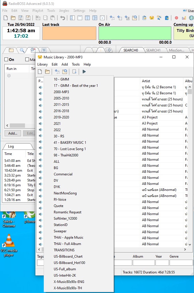194x293 pixels.
Task: Switch to the search magnifier tab
Action: (22, 50)
